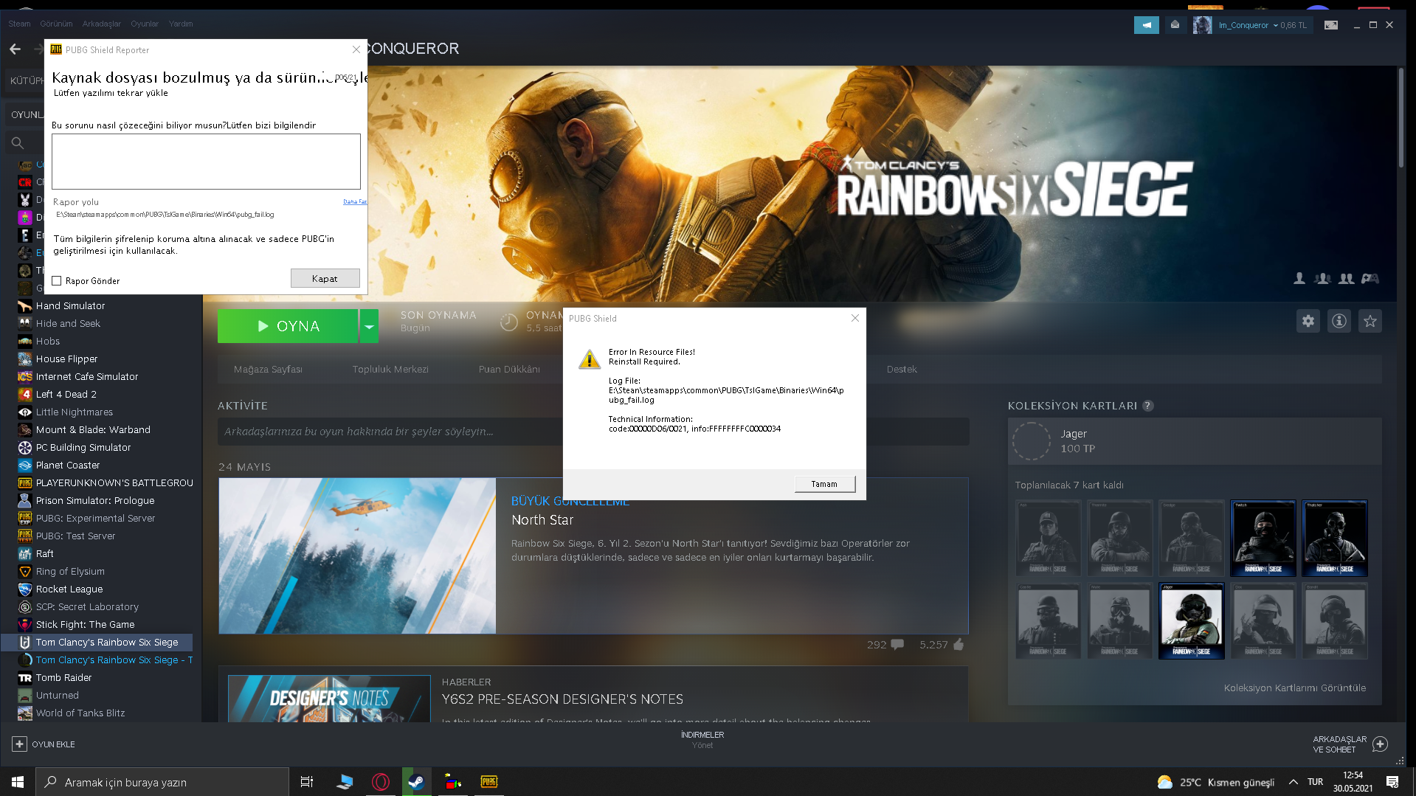1416x796 pixels.
Task: Open the Windows Start menu
Action: [18, 782]
